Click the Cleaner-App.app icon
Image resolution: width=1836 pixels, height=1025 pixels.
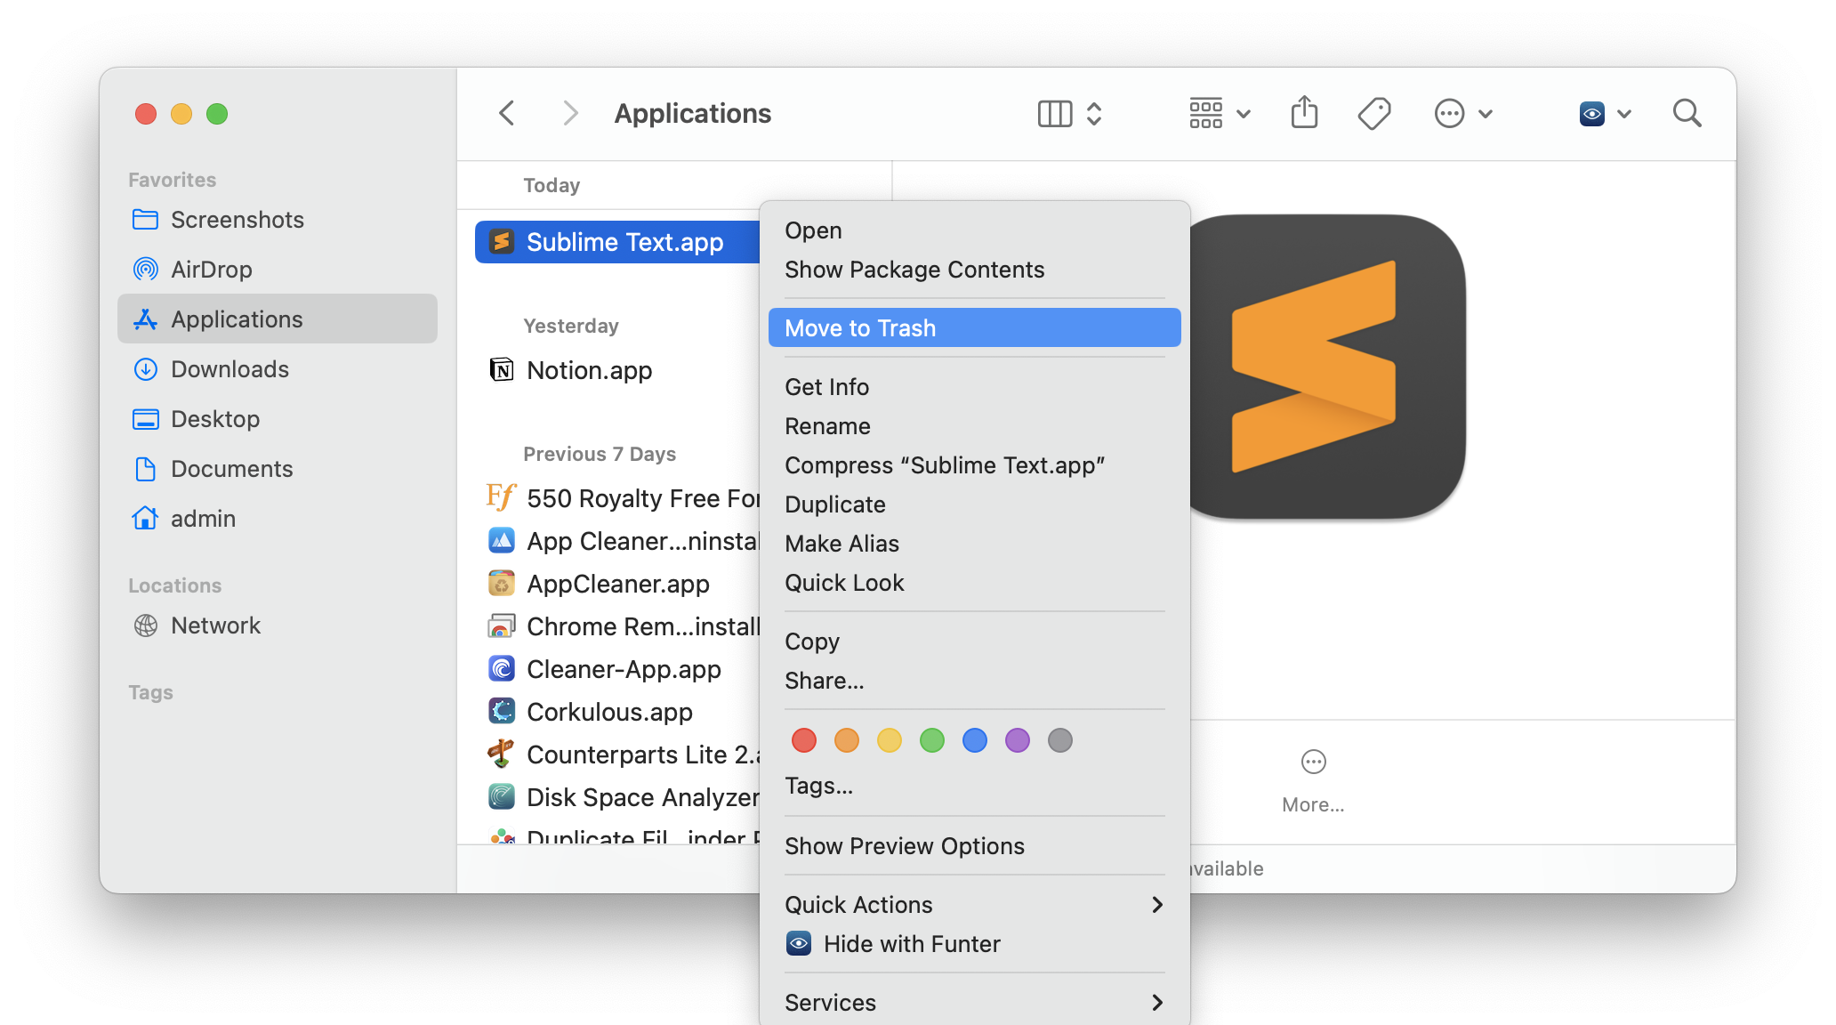[x=502, y=668]
